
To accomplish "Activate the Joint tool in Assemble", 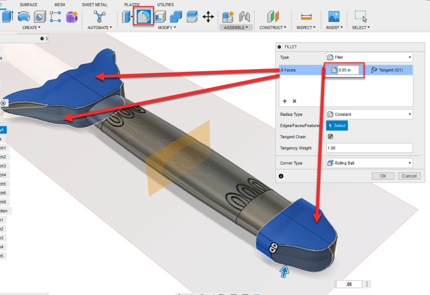I will coord(244,17).
